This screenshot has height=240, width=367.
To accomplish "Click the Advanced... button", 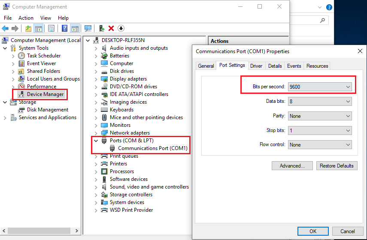I will (292, 166).
